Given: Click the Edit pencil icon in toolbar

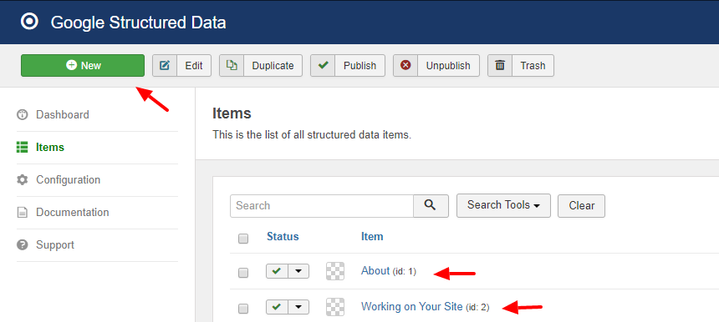Looking at the screenshot, I should pos(165,65).
